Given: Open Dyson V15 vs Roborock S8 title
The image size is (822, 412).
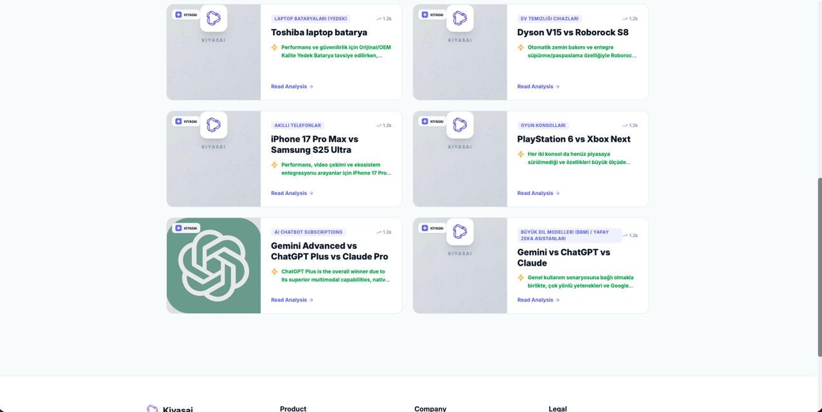Looking at the screenshot, I should click(x=573, y=32).
